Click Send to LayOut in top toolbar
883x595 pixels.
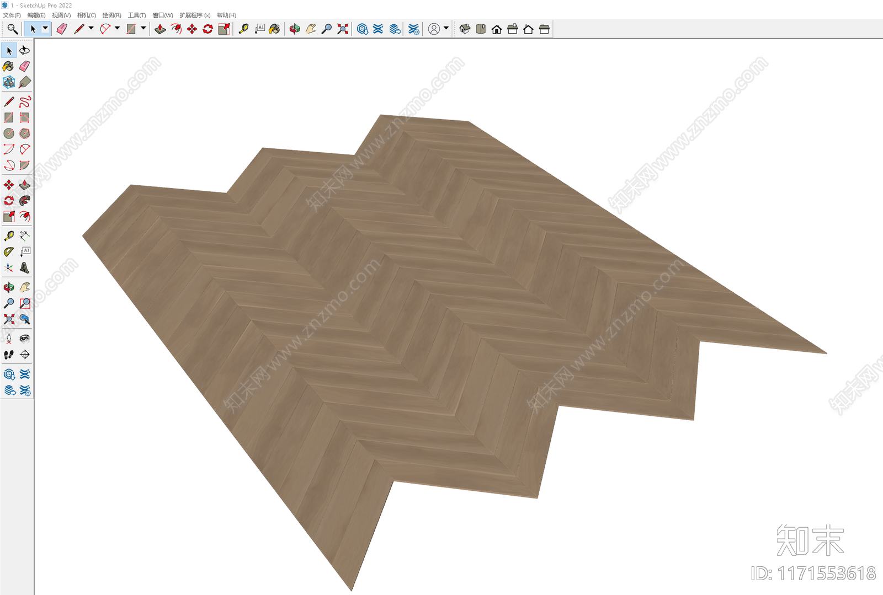pos(395,29)
